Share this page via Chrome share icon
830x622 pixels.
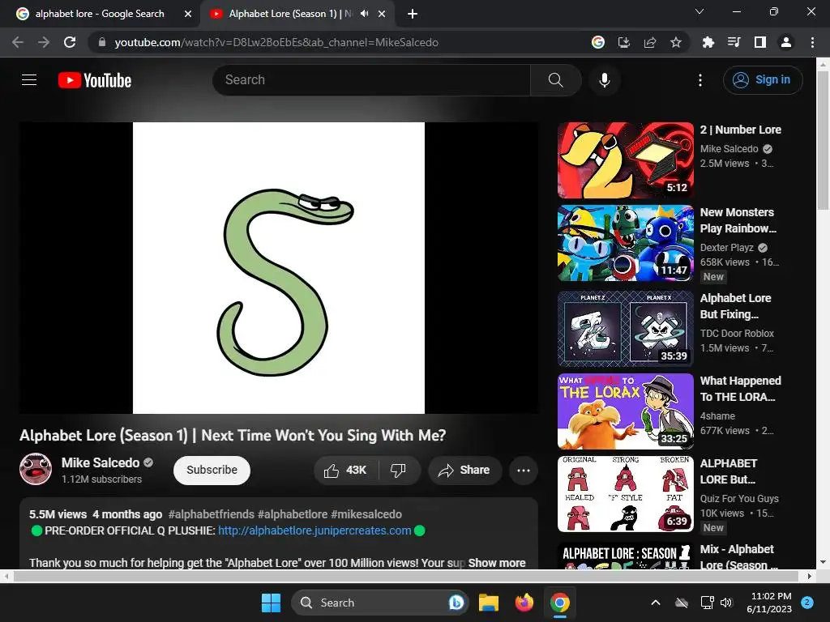pos(650,42)
